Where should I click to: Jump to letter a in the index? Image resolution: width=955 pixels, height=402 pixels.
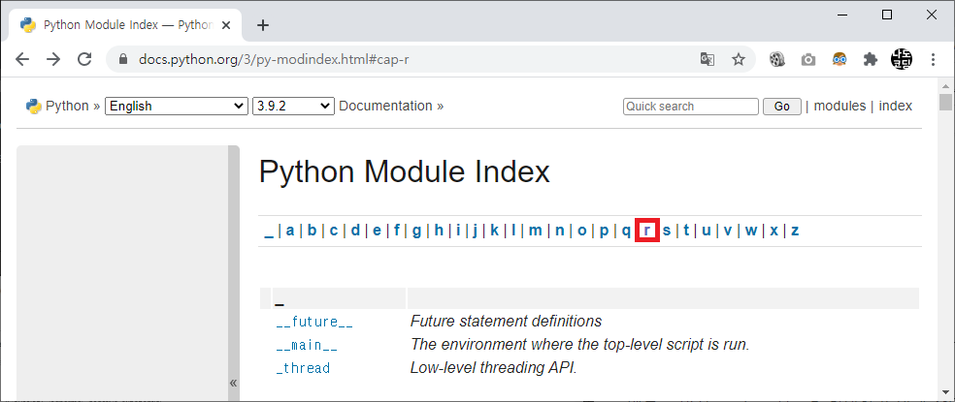[x=290, y=231]
